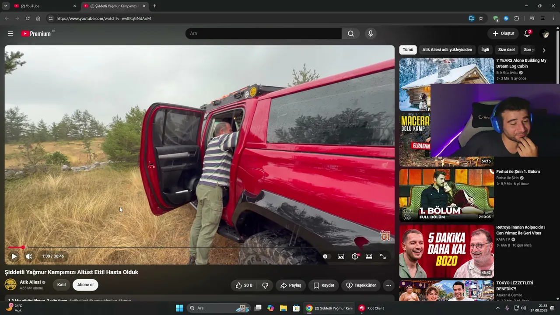
Task: Open Task View on the taskbar
Action: [x=258, y=308]
